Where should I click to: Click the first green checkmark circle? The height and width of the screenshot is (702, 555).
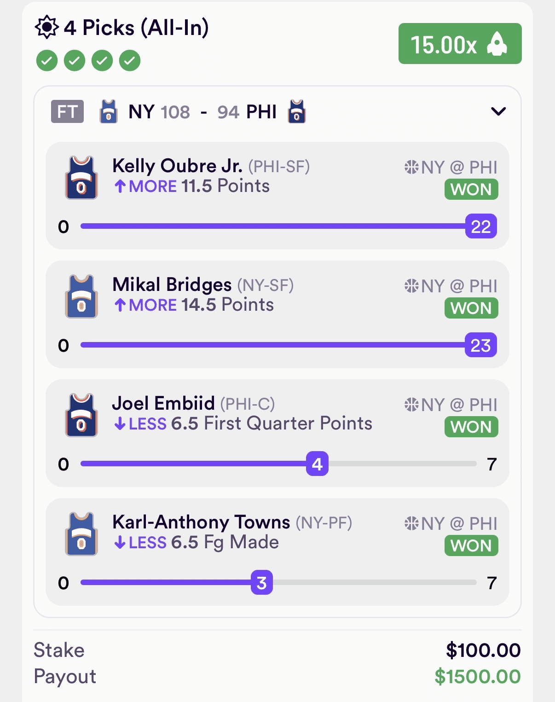point(47,60)
